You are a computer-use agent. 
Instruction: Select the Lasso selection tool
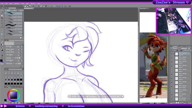[2, 21]
